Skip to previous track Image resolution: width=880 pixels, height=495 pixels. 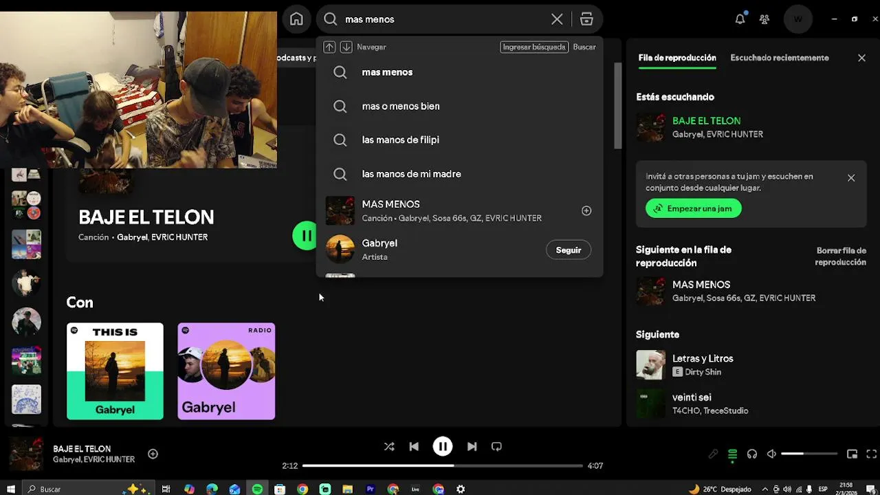(414, 446)
